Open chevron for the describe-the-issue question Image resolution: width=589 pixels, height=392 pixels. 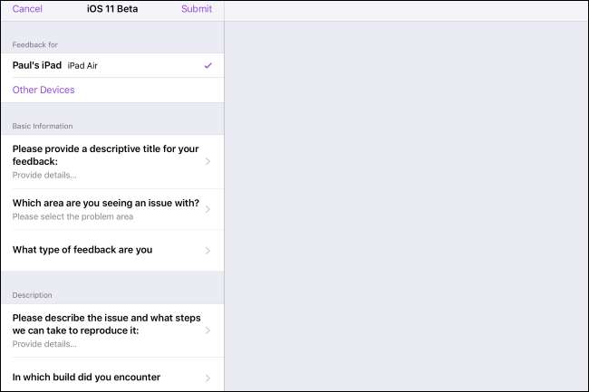click(x=208, y=330)
